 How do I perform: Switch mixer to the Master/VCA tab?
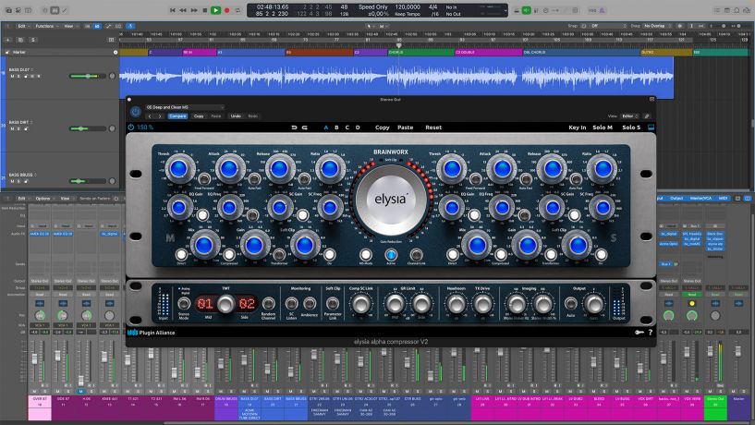[x=701, y=199]
